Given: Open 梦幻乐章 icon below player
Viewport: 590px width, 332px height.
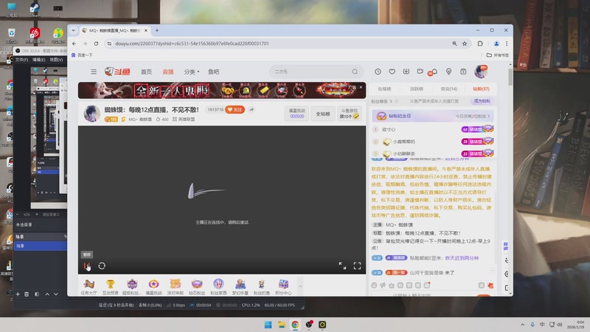Looking at the screenshot, I should click(240, 287).
